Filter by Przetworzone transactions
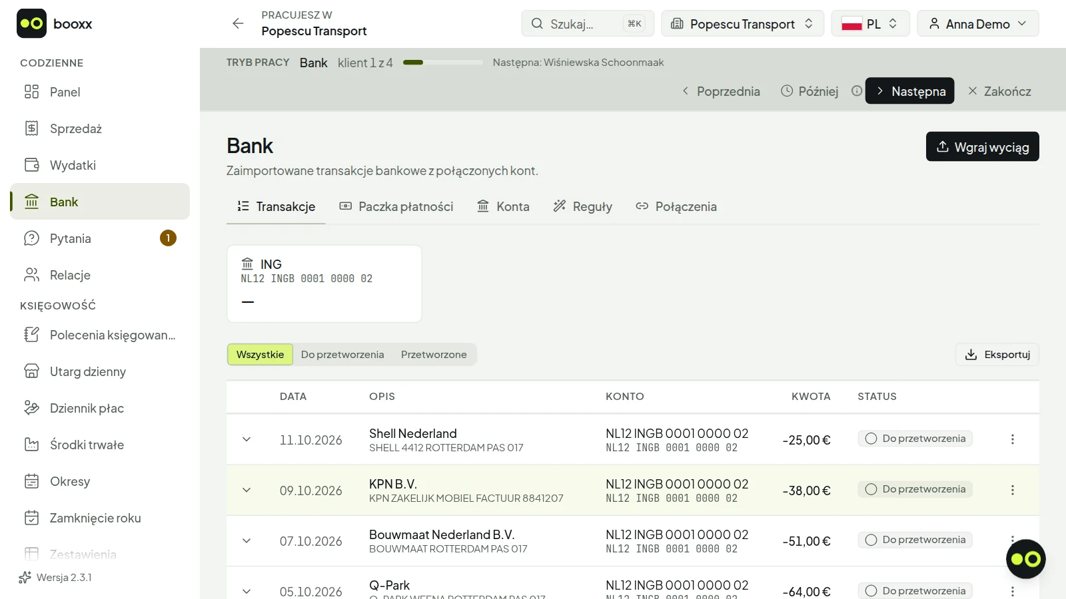This screenshot has height=599, width=1066. pos(434,354)
